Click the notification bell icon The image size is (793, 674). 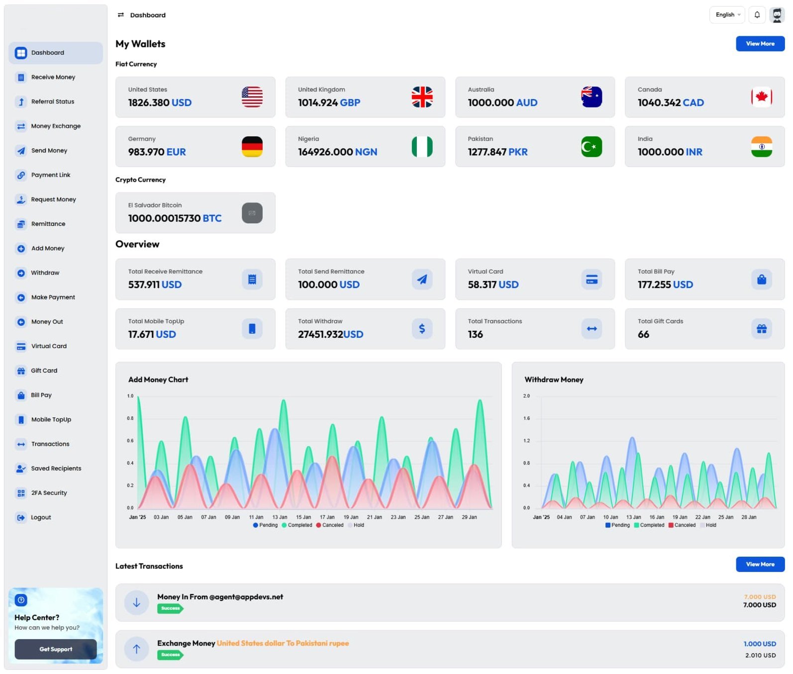click(x=757, y=15)
